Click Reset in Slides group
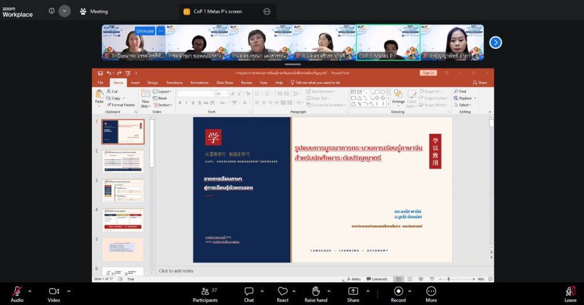Viewport: 584px width, 305px height. coord(160,98)
